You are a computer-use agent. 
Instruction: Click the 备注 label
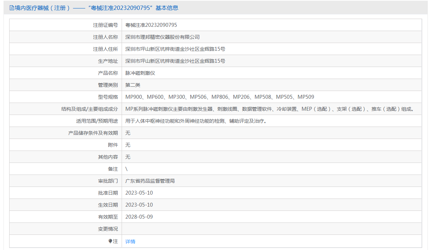[113, 169]
